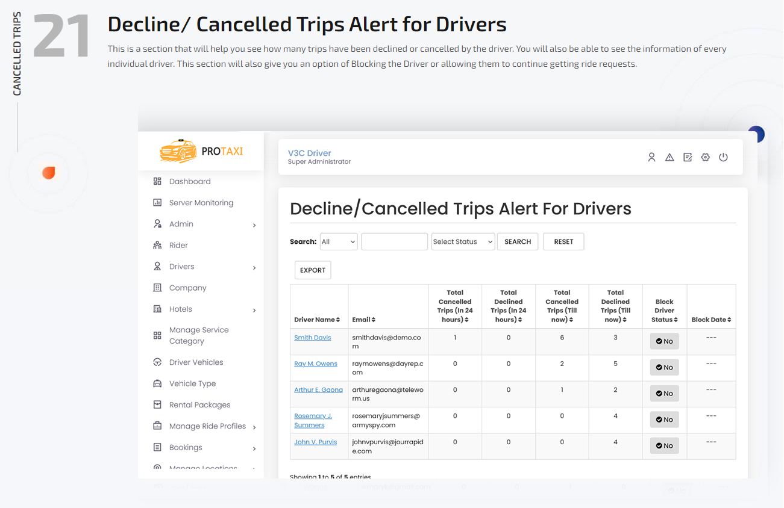
Task: Click the search text input field
Action: (394, 242)
